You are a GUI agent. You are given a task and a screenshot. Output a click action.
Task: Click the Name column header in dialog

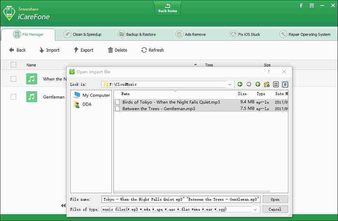pos(126,94)
